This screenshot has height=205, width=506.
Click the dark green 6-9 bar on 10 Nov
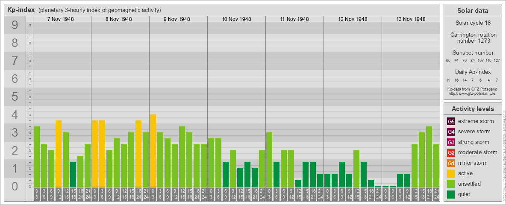(x=226, y=174)
